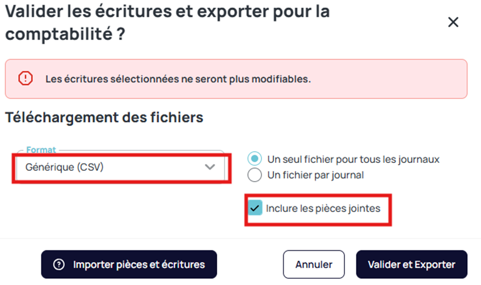Uncheck the Inclure les pièces jointes checkbox
The image size is (481, 285).
(255, 208)
